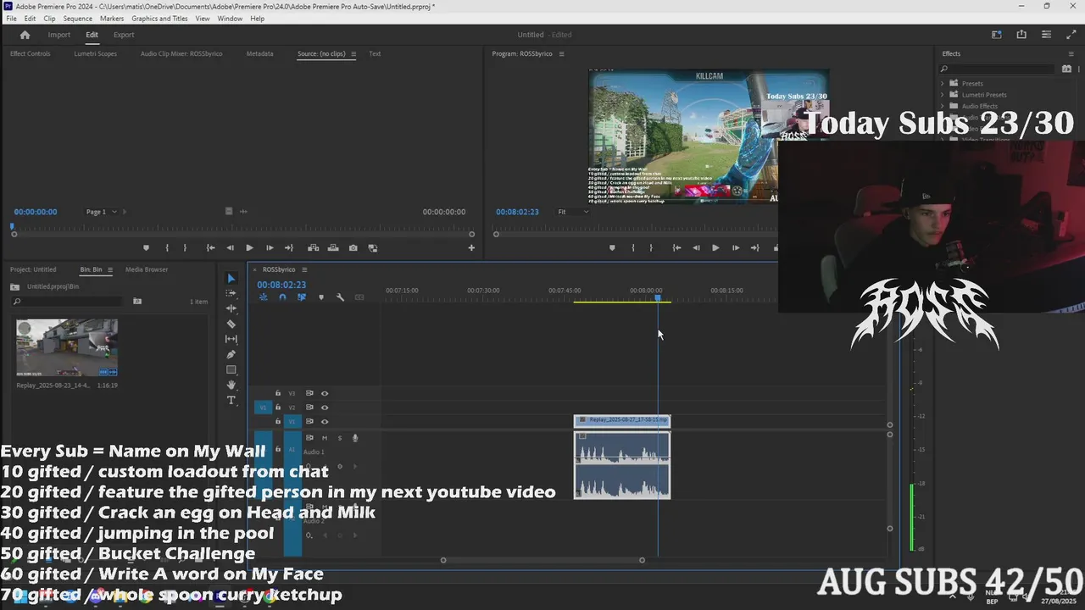Open Fit zoom level dropdown

click(x=573, y=212)
